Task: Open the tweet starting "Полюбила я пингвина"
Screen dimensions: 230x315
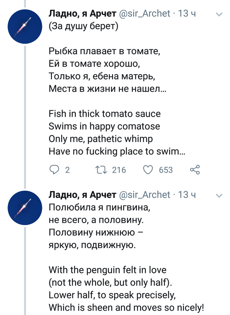Action: pyautogui.click(x=100, y=208)
